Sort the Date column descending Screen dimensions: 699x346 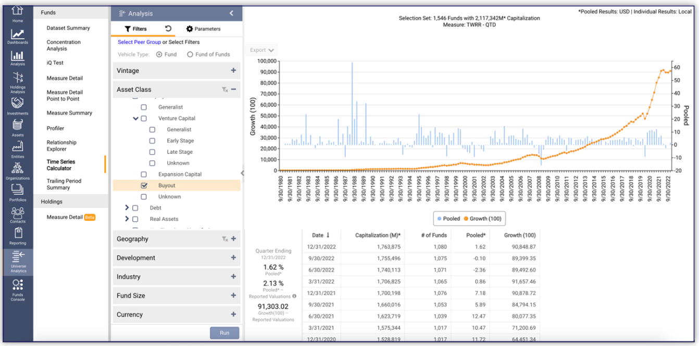point(319,235)
